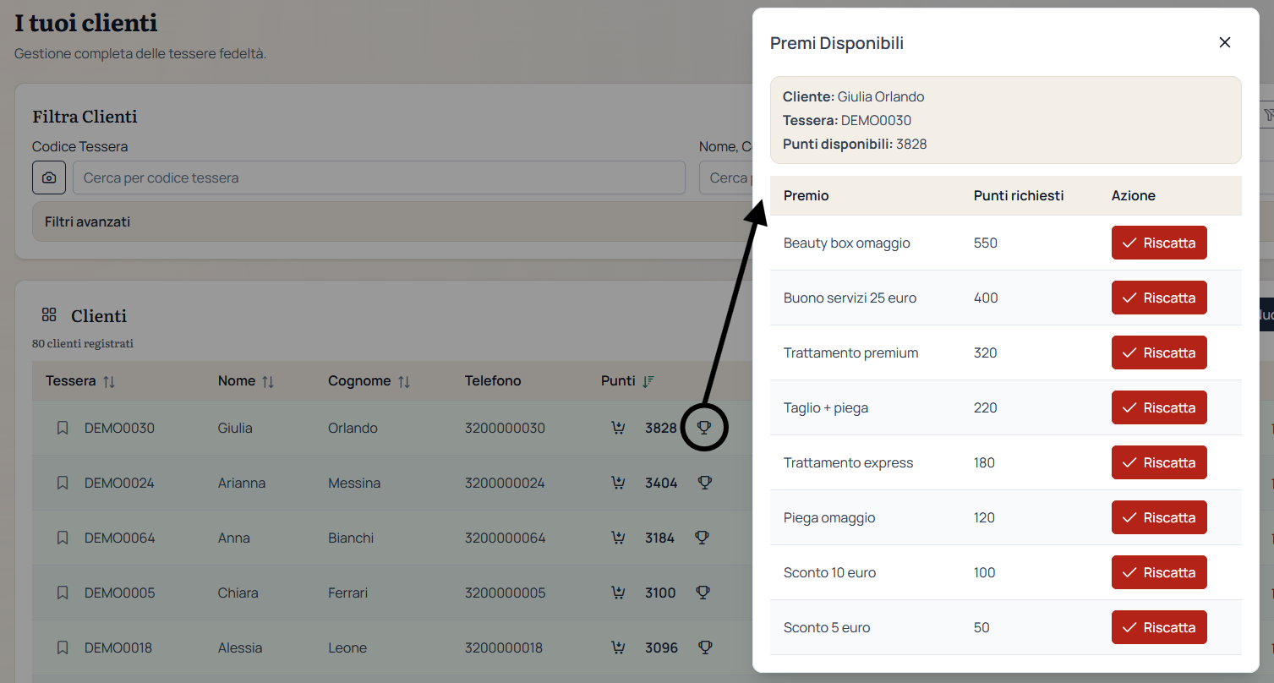Click points value 3404

point(661,483)
